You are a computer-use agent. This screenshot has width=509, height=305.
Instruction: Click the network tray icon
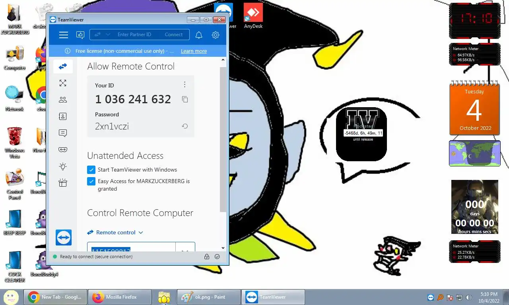(459, 297)
